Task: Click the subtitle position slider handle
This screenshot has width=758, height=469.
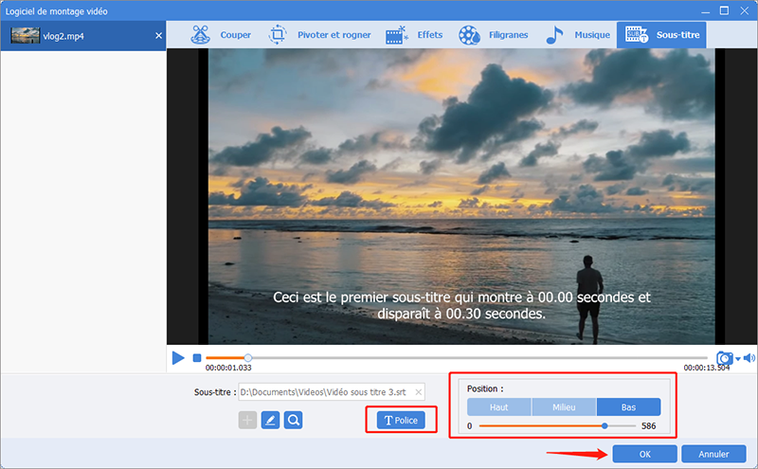Action: point(605,426)
